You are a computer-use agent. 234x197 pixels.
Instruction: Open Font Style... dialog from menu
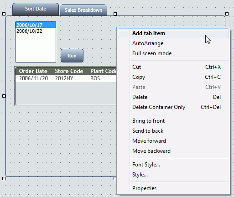(173, 165)
